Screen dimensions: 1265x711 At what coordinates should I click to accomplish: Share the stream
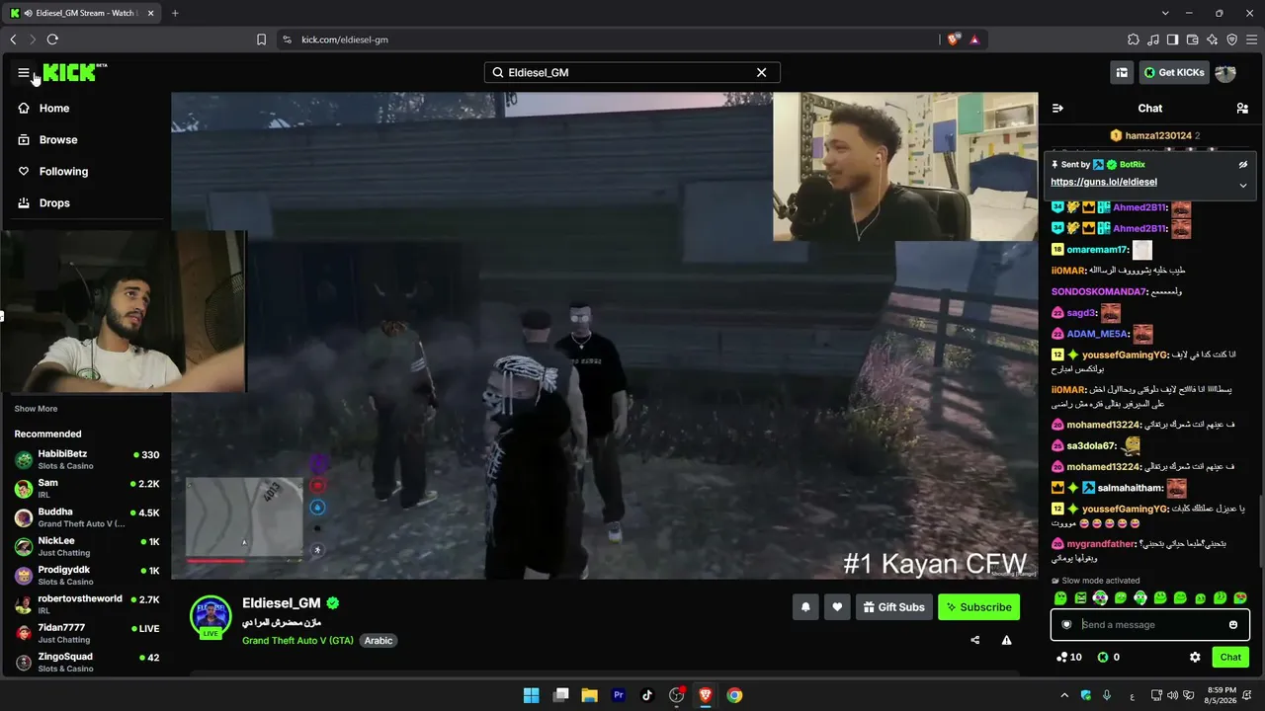coord(975,640)
